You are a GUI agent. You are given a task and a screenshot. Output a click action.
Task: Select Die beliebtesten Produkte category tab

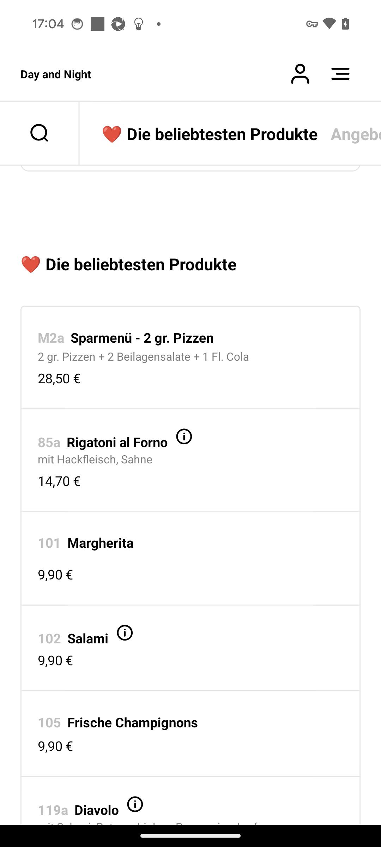[x=210, y=134]
